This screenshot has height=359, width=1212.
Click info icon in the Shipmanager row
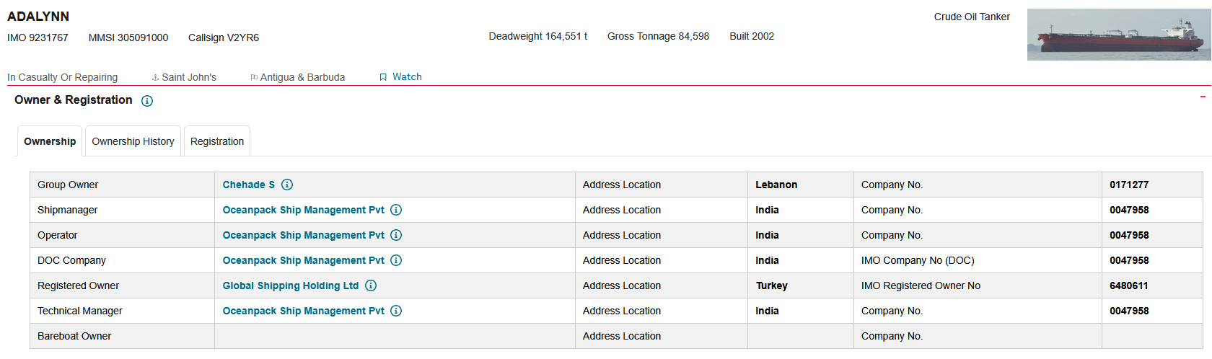coord(396,210)
